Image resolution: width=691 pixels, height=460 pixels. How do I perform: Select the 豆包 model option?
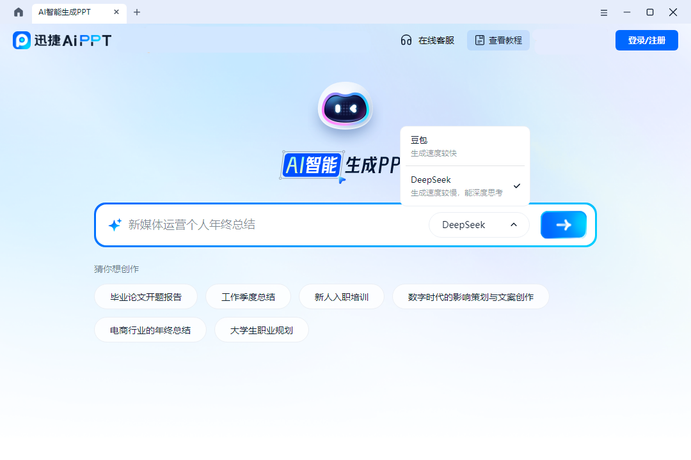click(465, 146)
